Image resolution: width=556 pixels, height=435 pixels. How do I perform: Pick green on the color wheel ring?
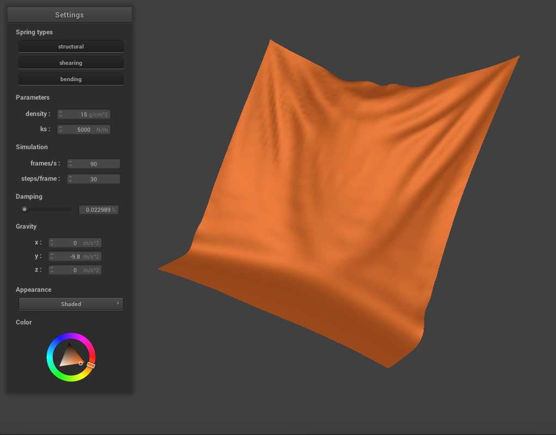tap(59, 376)
